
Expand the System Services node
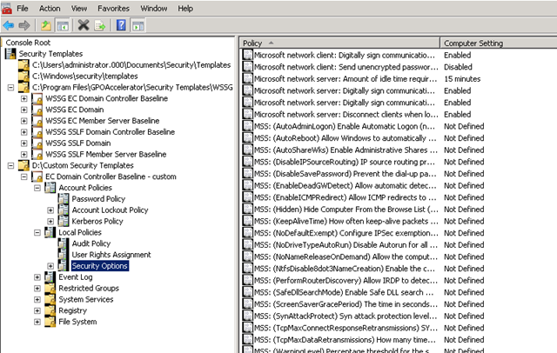click(37, 299)
